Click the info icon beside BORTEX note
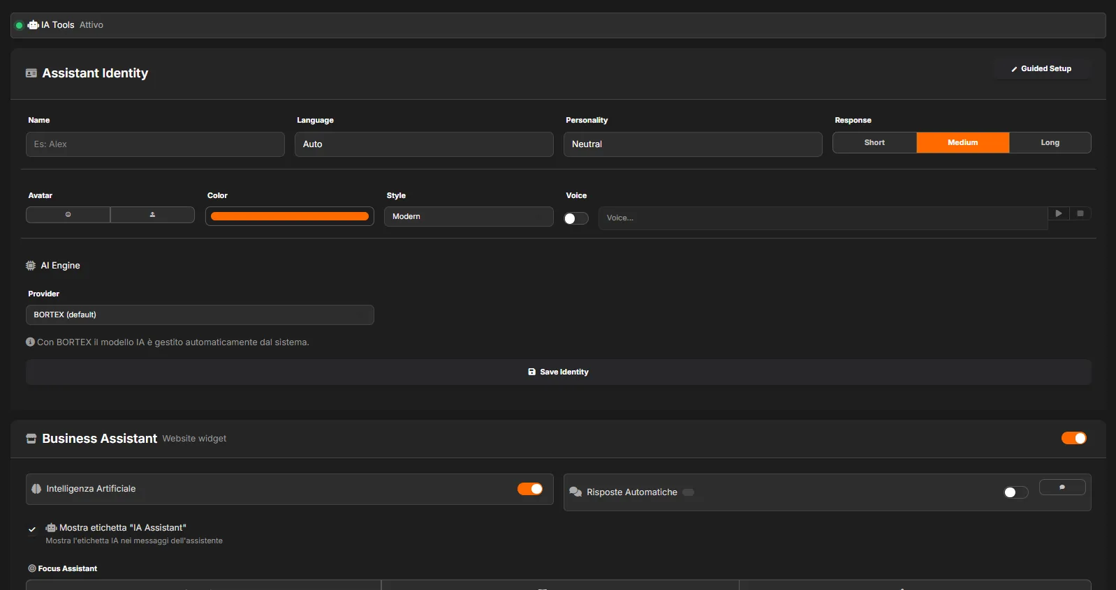Screen dimensions: 1116x590 30,342
